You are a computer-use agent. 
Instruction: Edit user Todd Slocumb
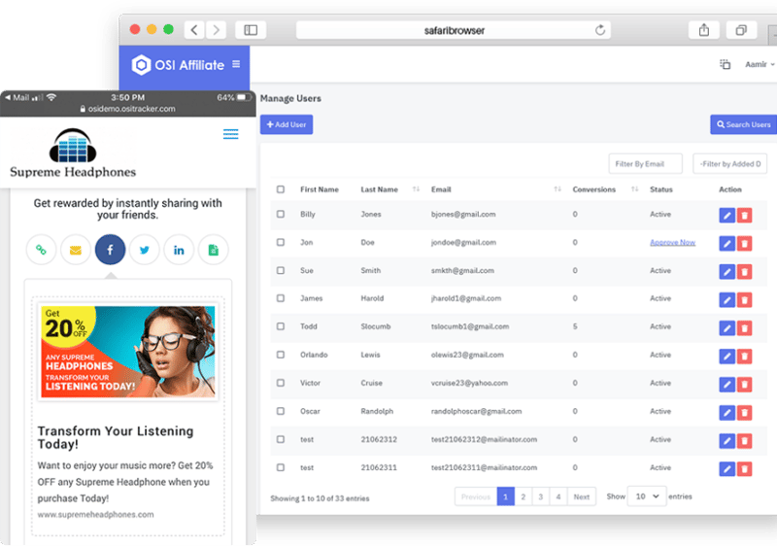(x=726, y=328)
